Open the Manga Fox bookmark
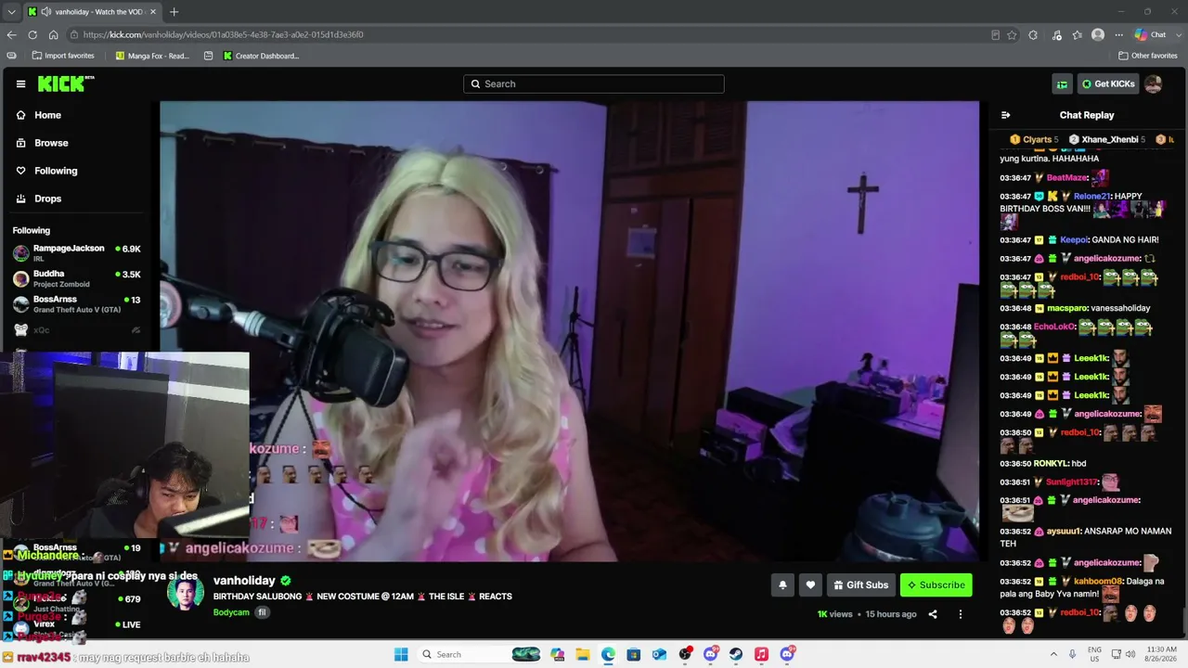Image resolution: width=1188 pixels, height=668 pixels. click(152, 56)
